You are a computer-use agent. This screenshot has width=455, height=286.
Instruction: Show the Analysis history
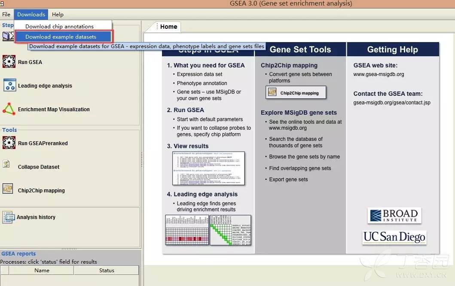[36, 217]
